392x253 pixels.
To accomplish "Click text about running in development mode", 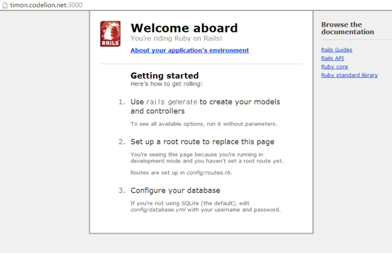I will 207,158.
